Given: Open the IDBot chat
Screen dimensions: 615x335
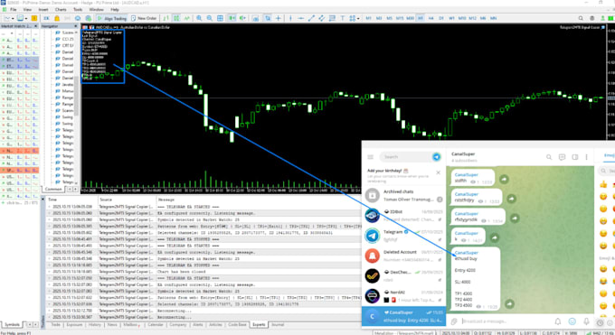Looking at the screenshot, I should coord(404,216).
